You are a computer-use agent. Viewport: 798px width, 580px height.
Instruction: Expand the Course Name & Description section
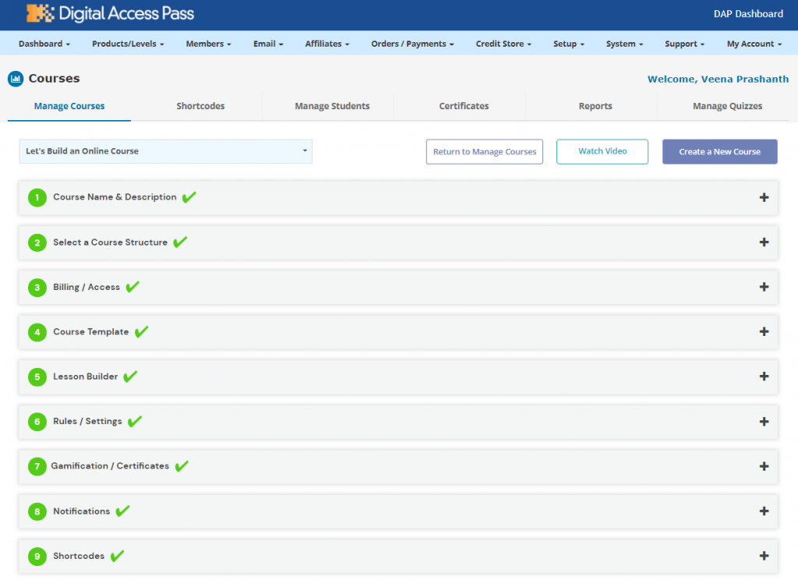[x=764, y=197]
